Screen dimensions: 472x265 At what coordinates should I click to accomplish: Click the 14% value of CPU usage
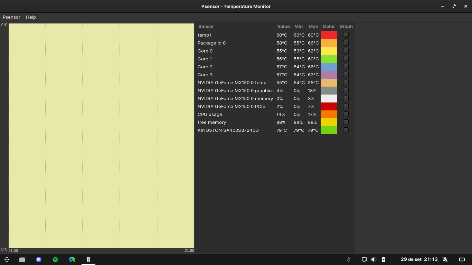pyautogui.click(x=281, y=114)
